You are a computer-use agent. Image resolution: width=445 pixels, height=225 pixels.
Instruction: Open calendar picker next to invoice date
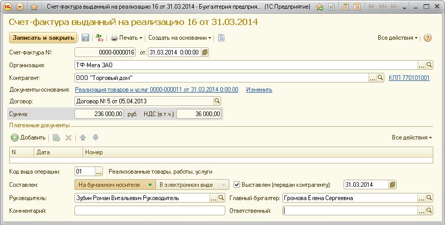tap(205, 52)
